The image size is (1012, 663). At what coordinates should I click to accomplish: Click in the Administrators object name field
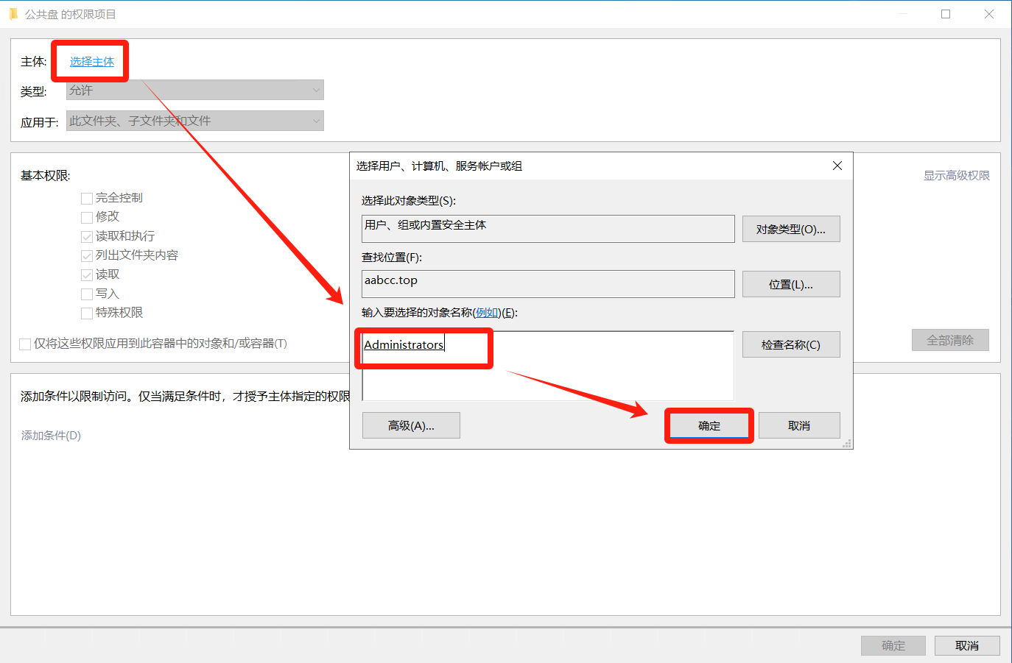547,366
